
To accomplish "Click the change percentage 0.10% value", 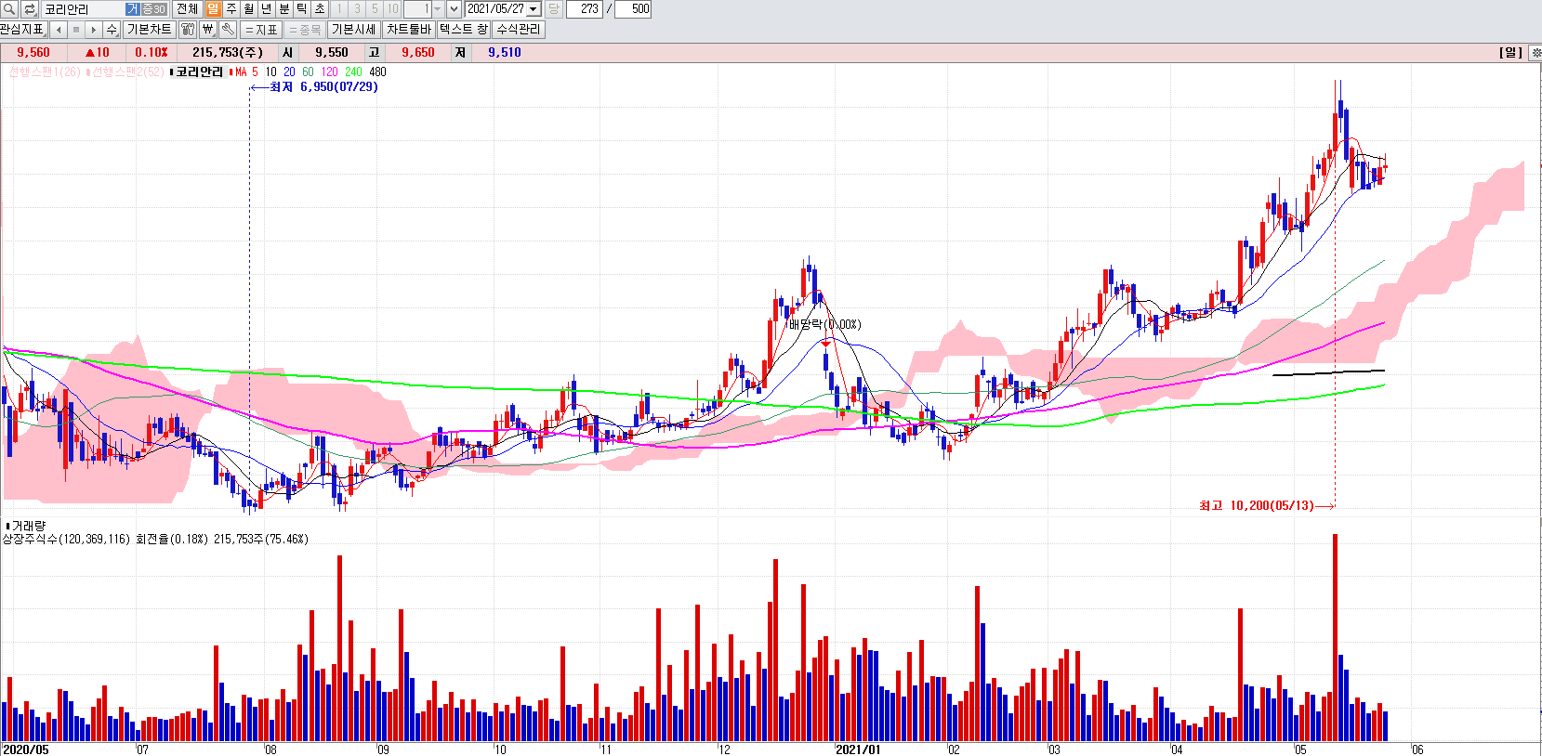I will click(152, 53).
